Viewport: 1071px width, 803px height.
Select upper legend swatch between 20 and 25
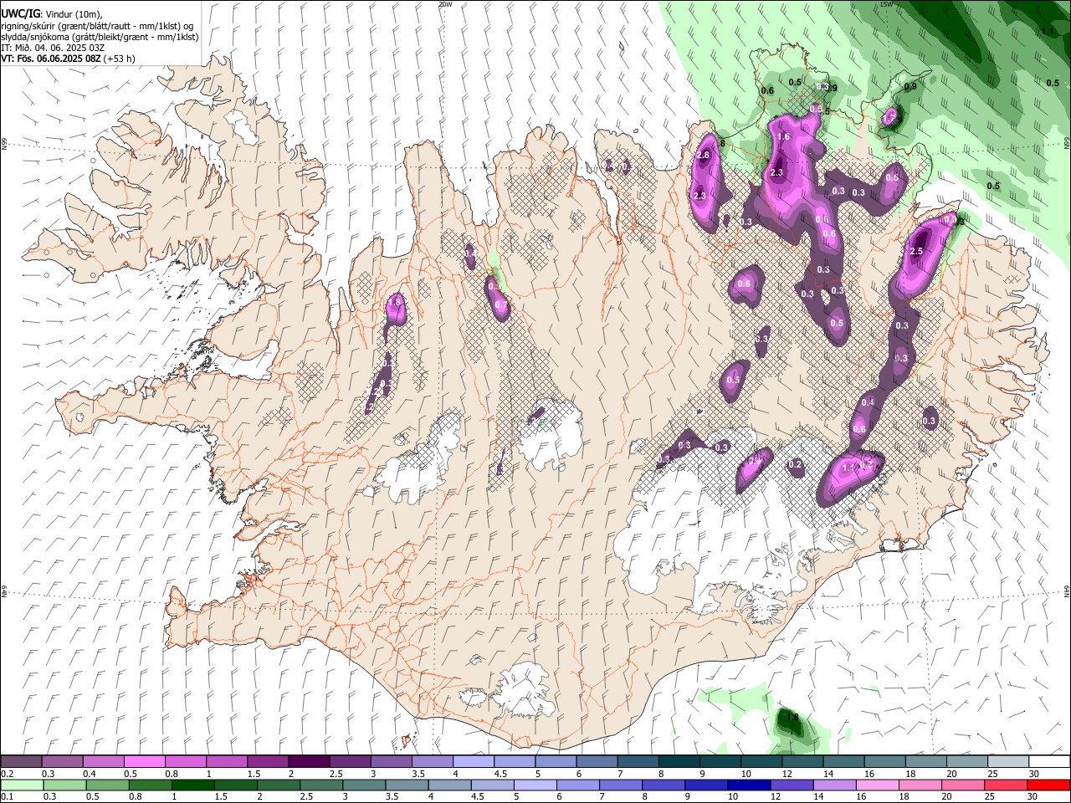pos(966,761)
